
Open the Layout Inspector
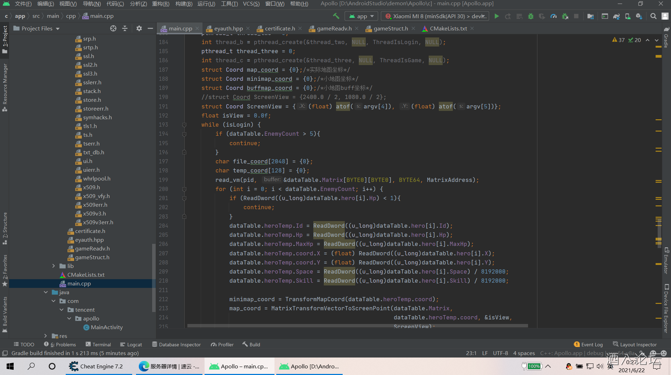click(635, 345)
